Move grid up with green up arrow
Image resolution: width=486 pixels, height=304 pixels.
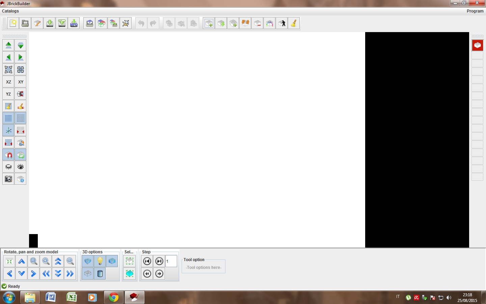8,45
